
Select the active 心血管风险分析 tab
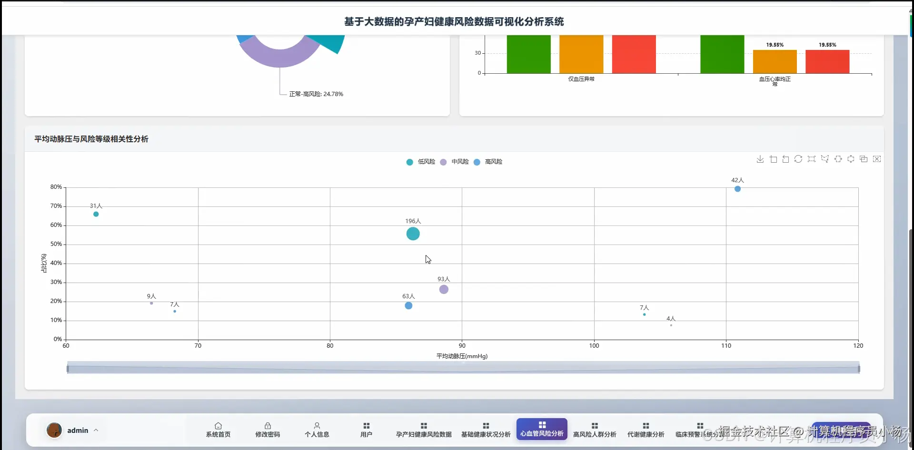coord(542,429)
